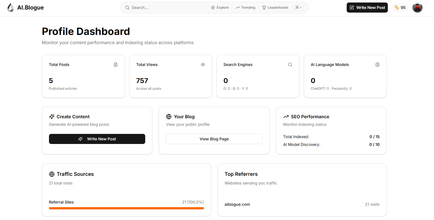The image size is (434, 220).
Task: Click the magnifier icon in search bar
Action: click(127, 8)
